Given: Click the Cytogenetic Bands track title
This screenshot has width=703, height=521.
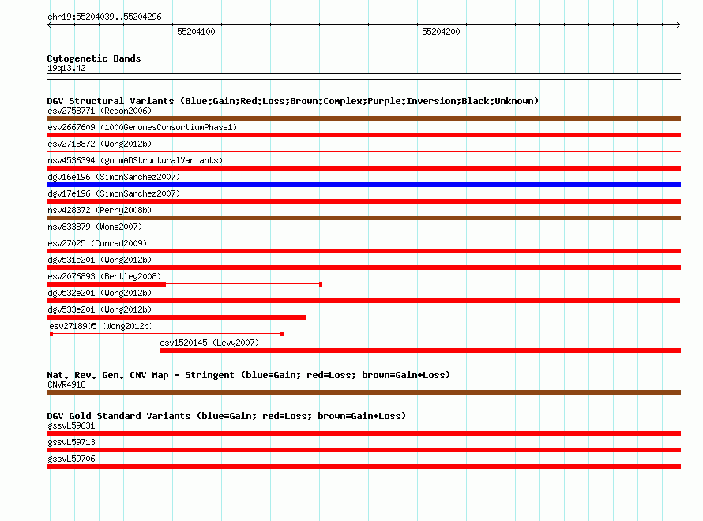Looking at the screenshot, I should [94, 58].
